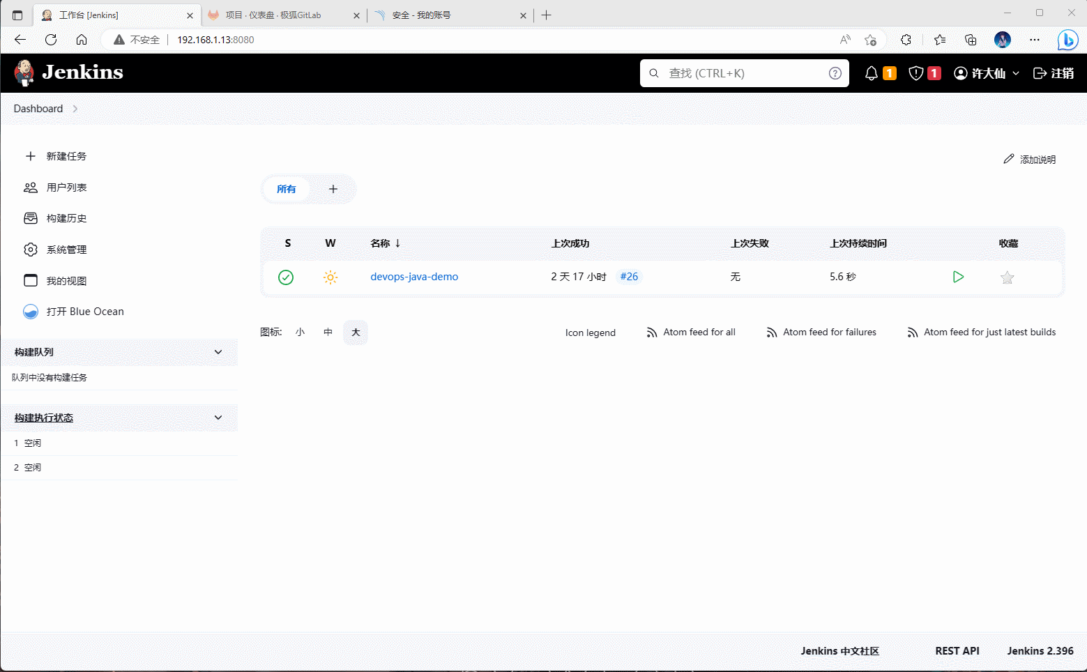Set icon size to 中
The height and width of the screenshot is (672, 1087).
(328, 333)
